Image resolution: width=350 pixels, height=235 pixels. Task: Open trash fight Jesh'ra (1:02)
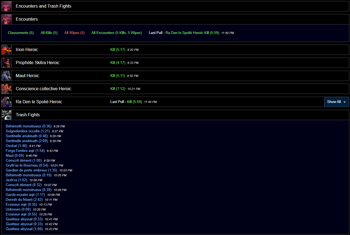(x=17, y=180)
